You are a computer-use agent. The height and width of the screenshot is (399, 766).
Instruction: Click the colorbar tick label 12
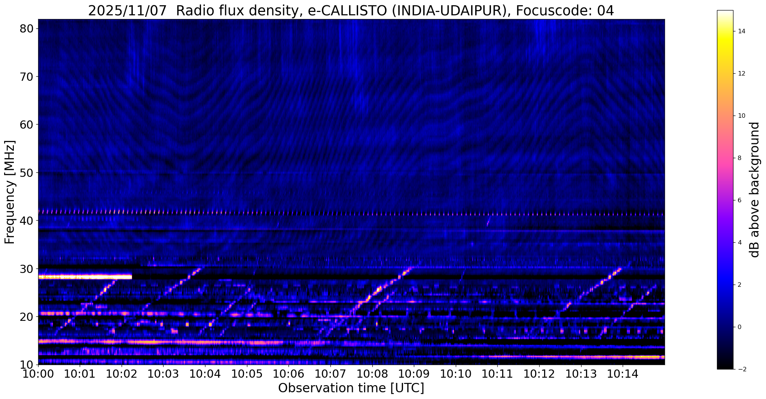pos(741,74)
